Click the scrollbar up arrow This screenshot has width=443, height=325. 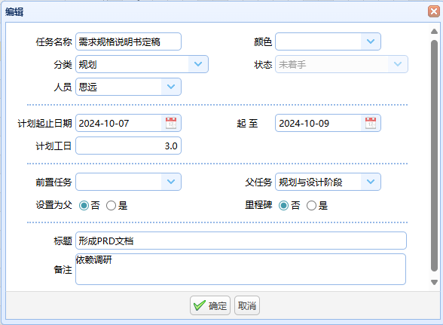(434, 32)
